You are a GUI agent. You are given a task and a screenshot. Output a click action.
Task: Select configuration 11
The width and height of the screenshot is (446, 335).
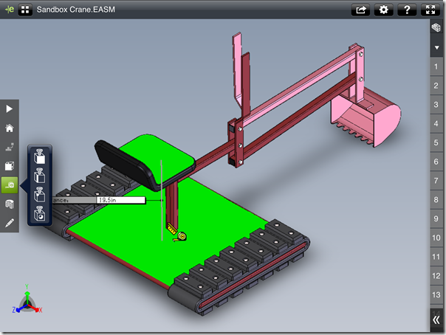[436, 257]
